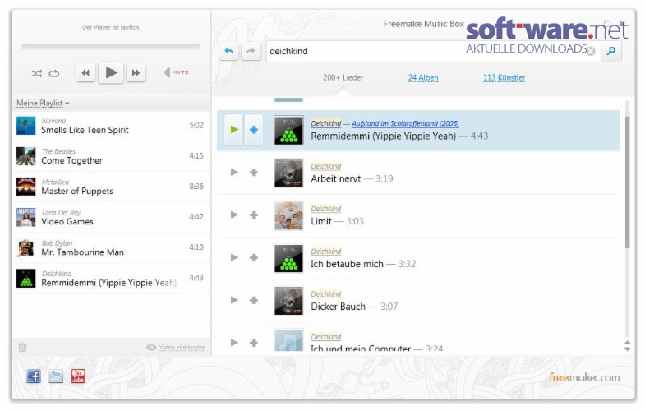The image size is (645, 411).
Task: Open the Facebook icon link
Action: [x=34, y=376]
